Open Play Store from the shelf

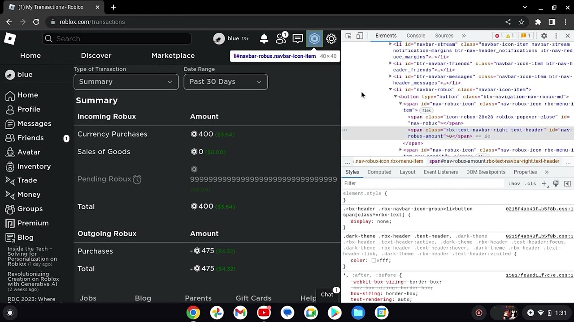point(335,313)
